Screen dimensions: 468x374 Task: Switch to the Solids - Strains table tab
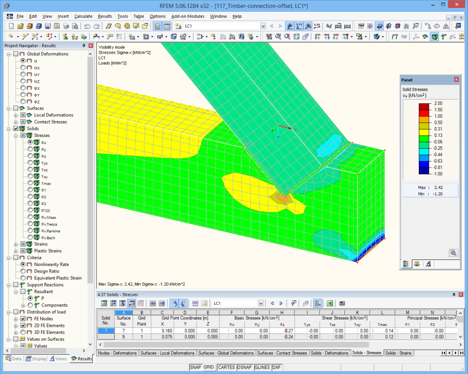coord(399,352)
